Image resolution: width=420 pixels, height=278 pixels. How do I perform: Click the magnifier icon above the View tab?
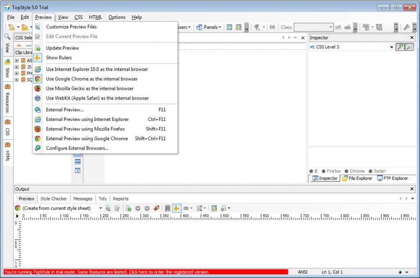coord(7,37)
